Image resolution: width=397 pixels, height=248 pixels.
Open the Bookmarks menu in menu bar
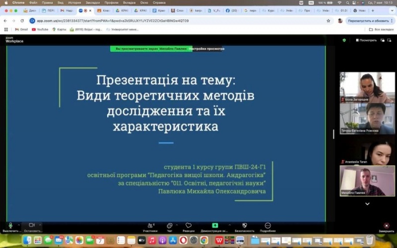tap(92, 2)
